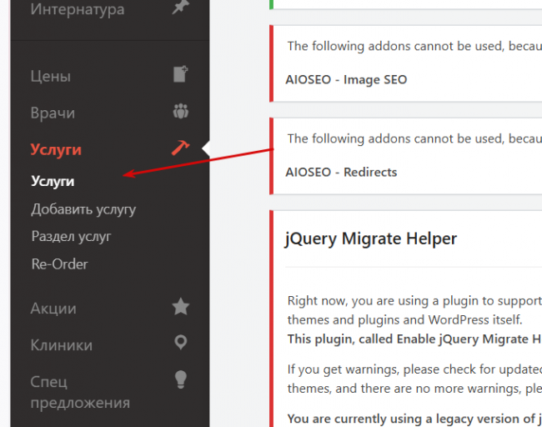Viewport: 542px width, 427px height.
Task: Click the location pin icon beside Клиники
Action: (180, 343)
